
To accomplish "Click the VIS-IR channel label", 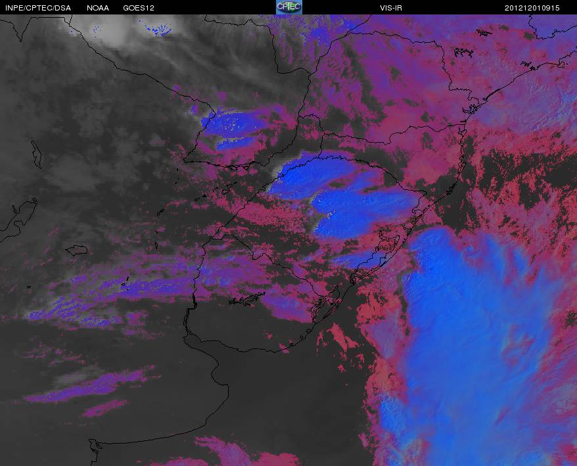I will click(391, 8).
